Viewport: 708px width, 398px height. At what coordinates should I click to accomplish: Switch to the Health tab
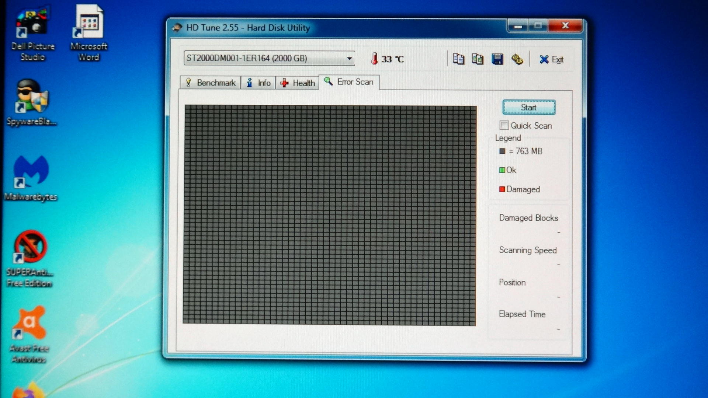(x=297, y=83)
